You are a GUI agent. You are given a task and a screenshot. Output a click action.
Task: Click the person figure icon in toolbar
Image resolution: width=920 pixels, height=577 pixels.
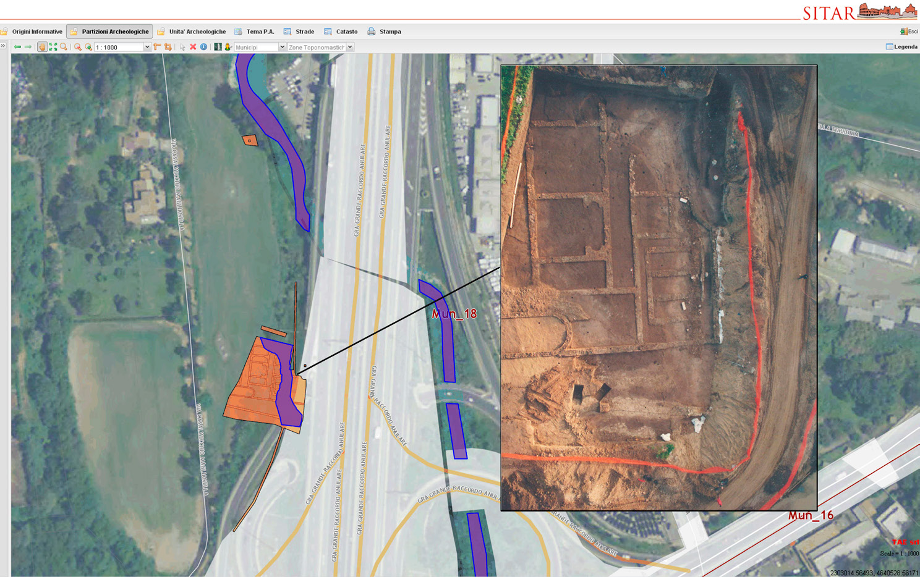pos(228,47)
